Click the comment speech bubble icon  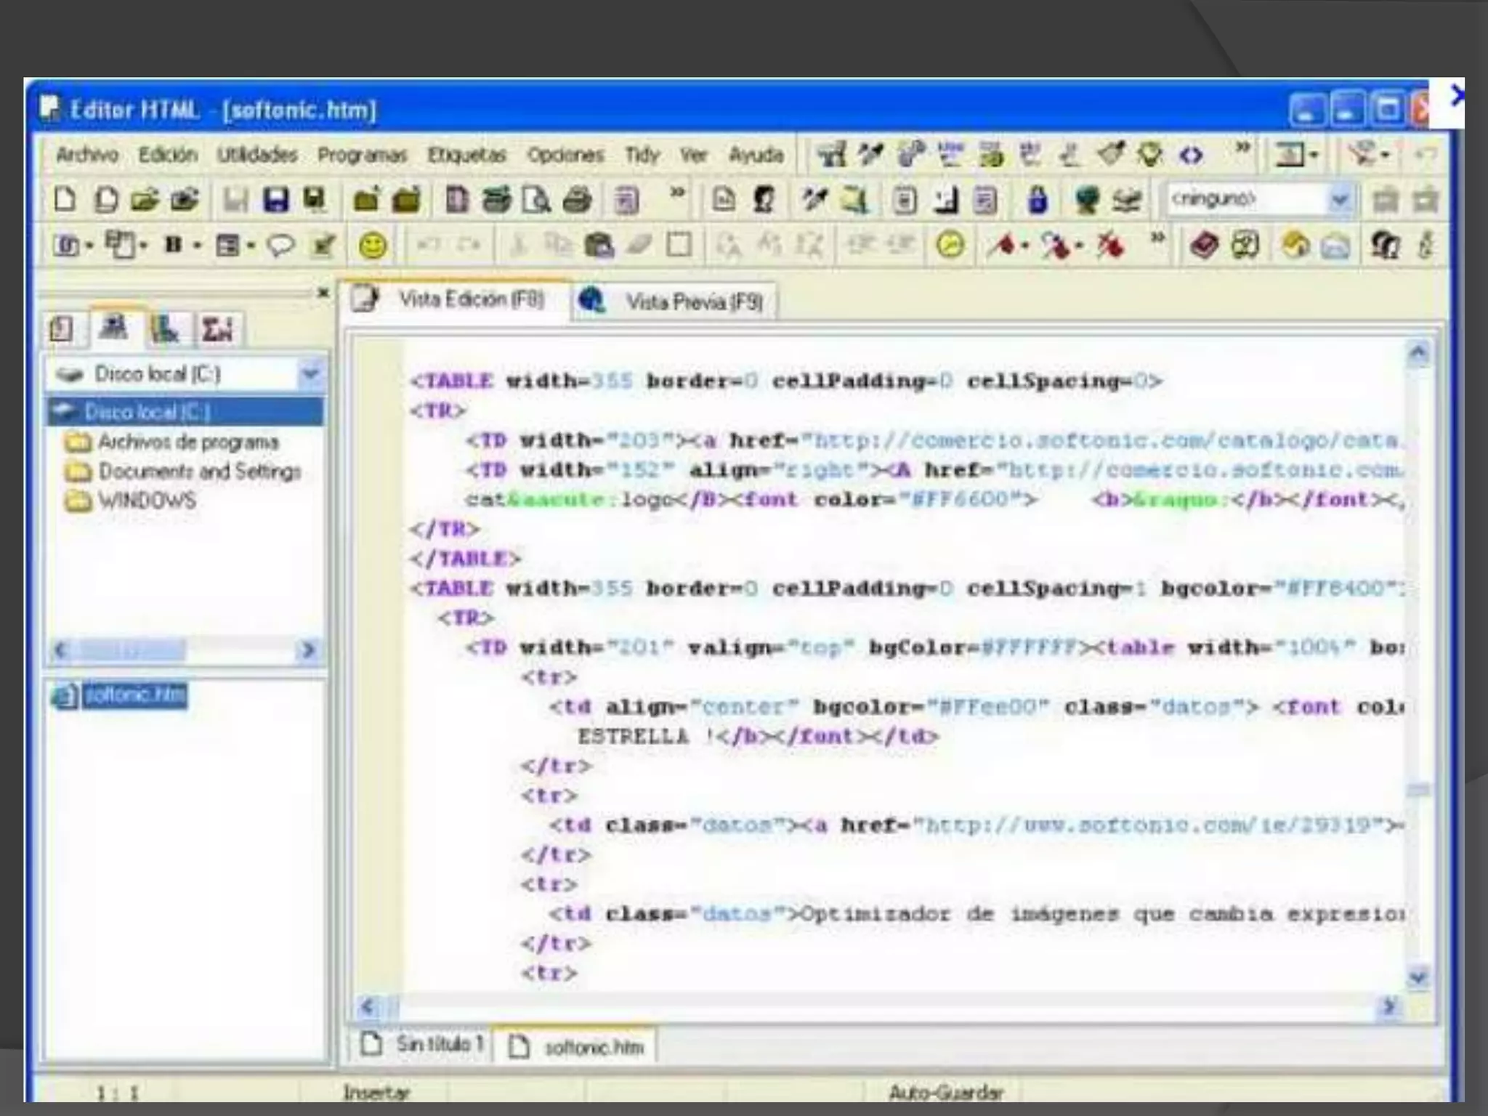point(280,246)
